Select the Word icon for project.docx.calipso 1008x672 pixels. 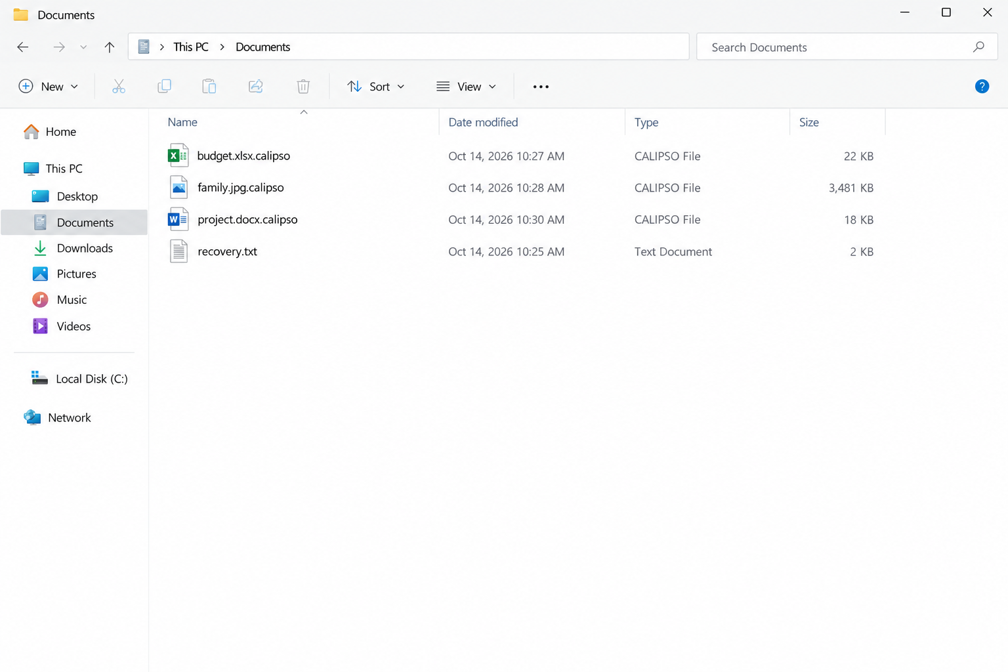click(x=178, y=219)
